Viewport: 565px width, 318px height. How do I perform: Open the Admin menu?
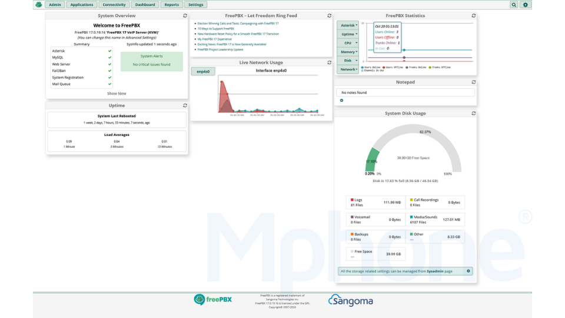(55, 5)
